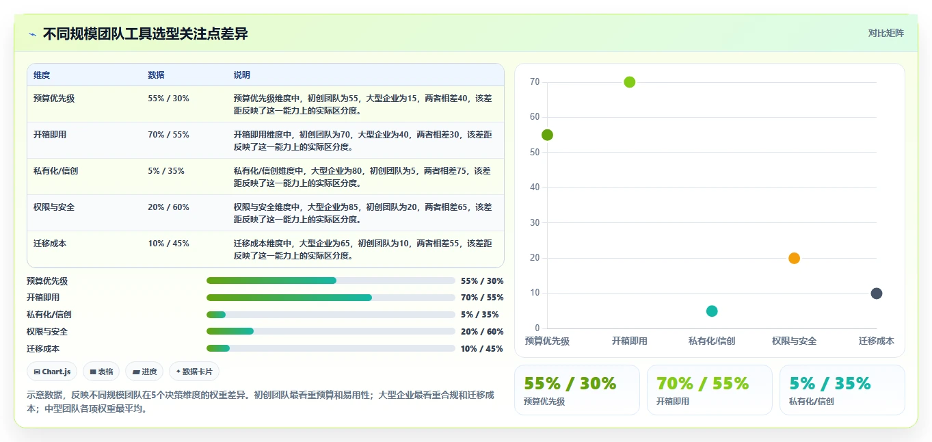Click the 开箱即用 progress bar

coord(330,298)
